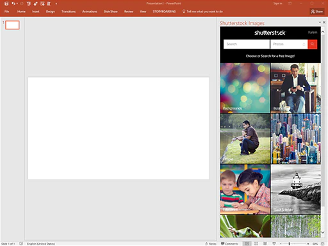Open the Undo history dropdown arrow
328x246 pixels.
17,4
